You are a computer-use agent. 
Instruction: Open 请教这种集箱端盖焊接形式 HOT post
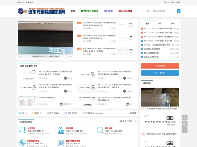tap(163, 109)
